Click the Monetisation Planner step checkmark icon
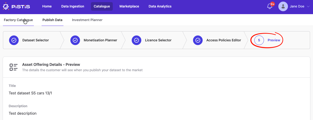The height and width of the screenshot is (120, 313). (75, 40)
